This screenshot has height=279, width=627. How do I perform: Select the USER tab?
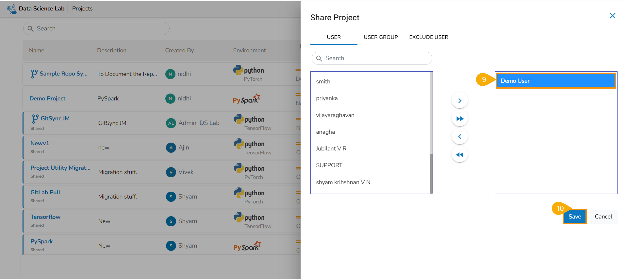click(334, 37)
